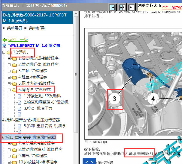Image resolution: width=182 pixels, height=164 pixels.
Task: Click the tree panel vertical scrollbar thumb
Action: point(76,75)
